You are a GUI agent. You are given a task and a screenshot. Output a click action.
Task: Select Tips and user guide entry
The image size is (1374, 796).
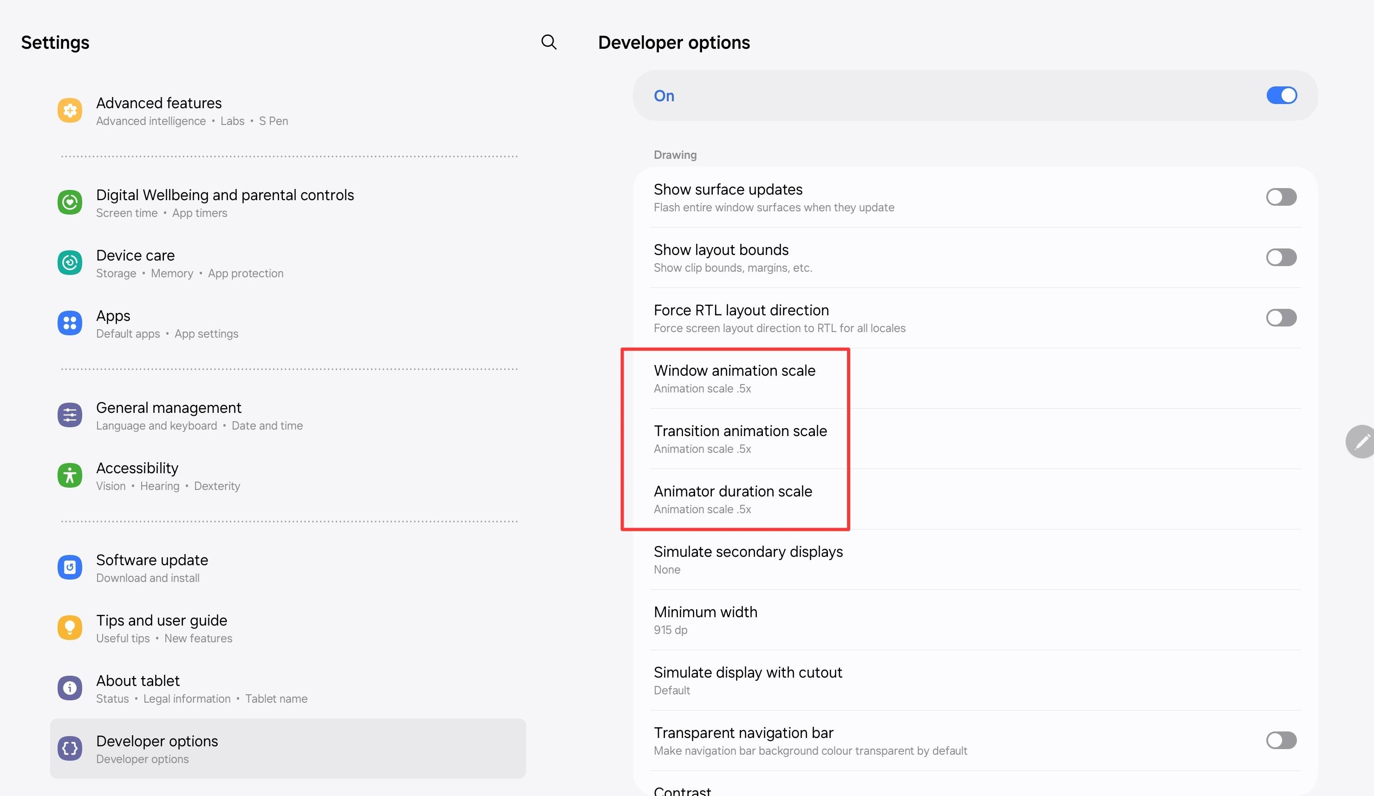tap(162, 627)
